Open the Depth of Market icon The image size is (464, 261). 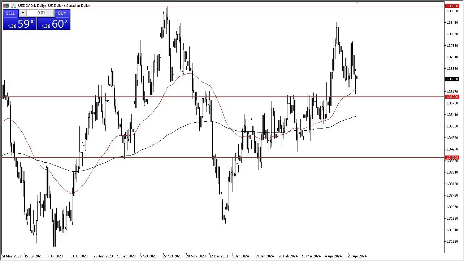(6, 5)
